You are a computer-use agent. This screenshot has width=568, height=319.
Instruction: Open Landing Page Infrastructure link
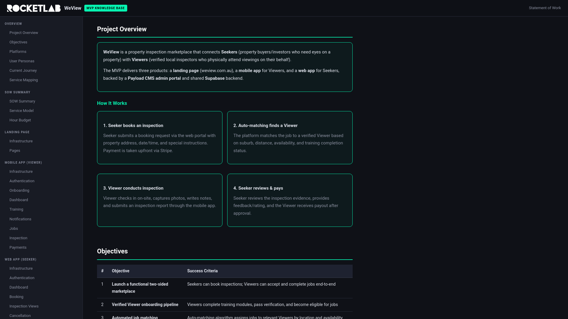pyautogui.click(x=21, y=141)
